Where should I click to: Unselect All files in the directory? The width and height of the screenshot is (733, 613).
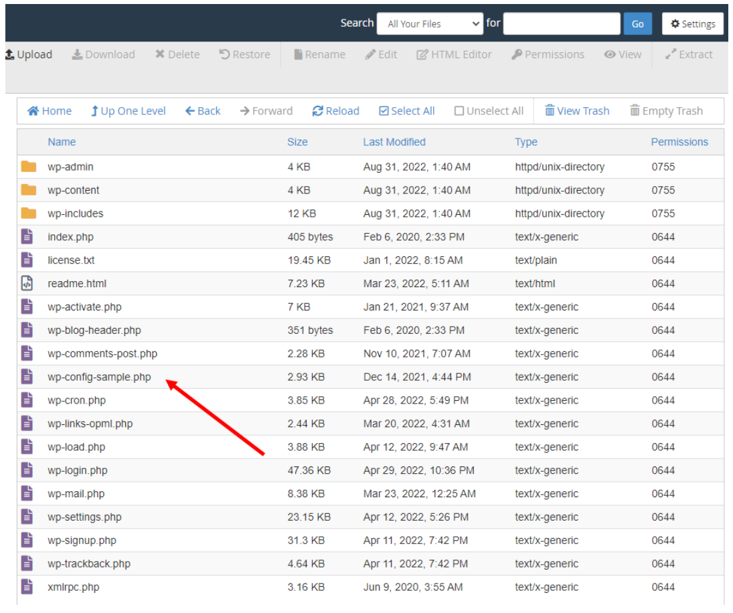tap(489, 110)
